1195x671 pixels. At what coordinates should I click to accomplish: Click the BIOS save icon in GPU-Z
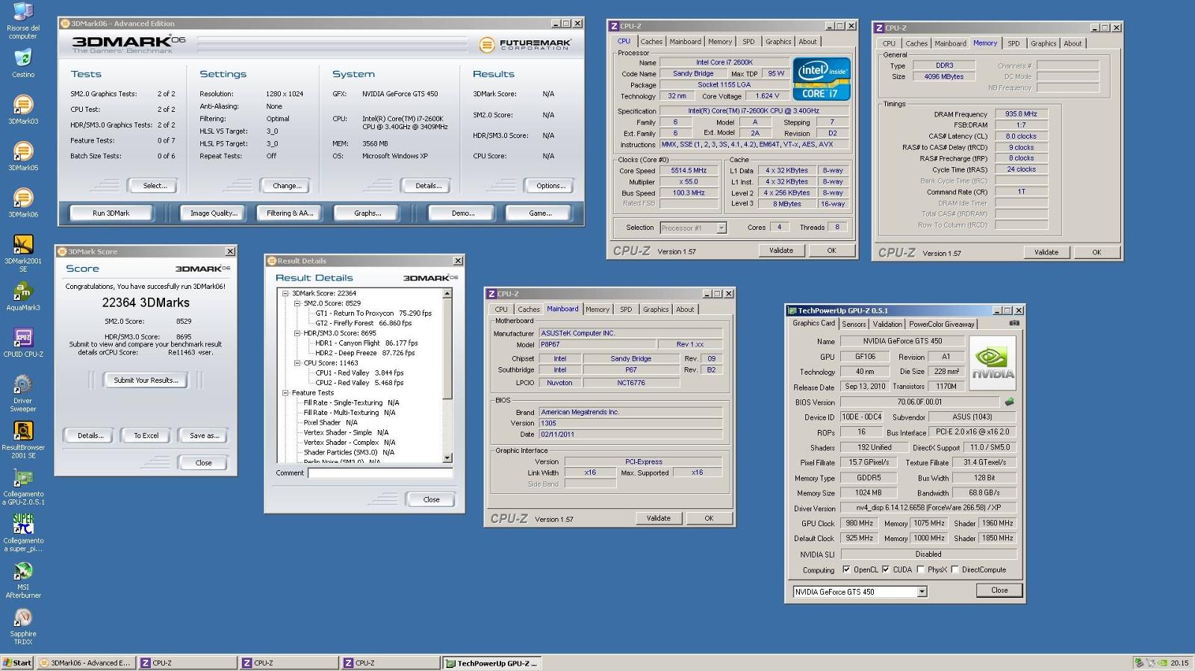[x=1009, y=402]
